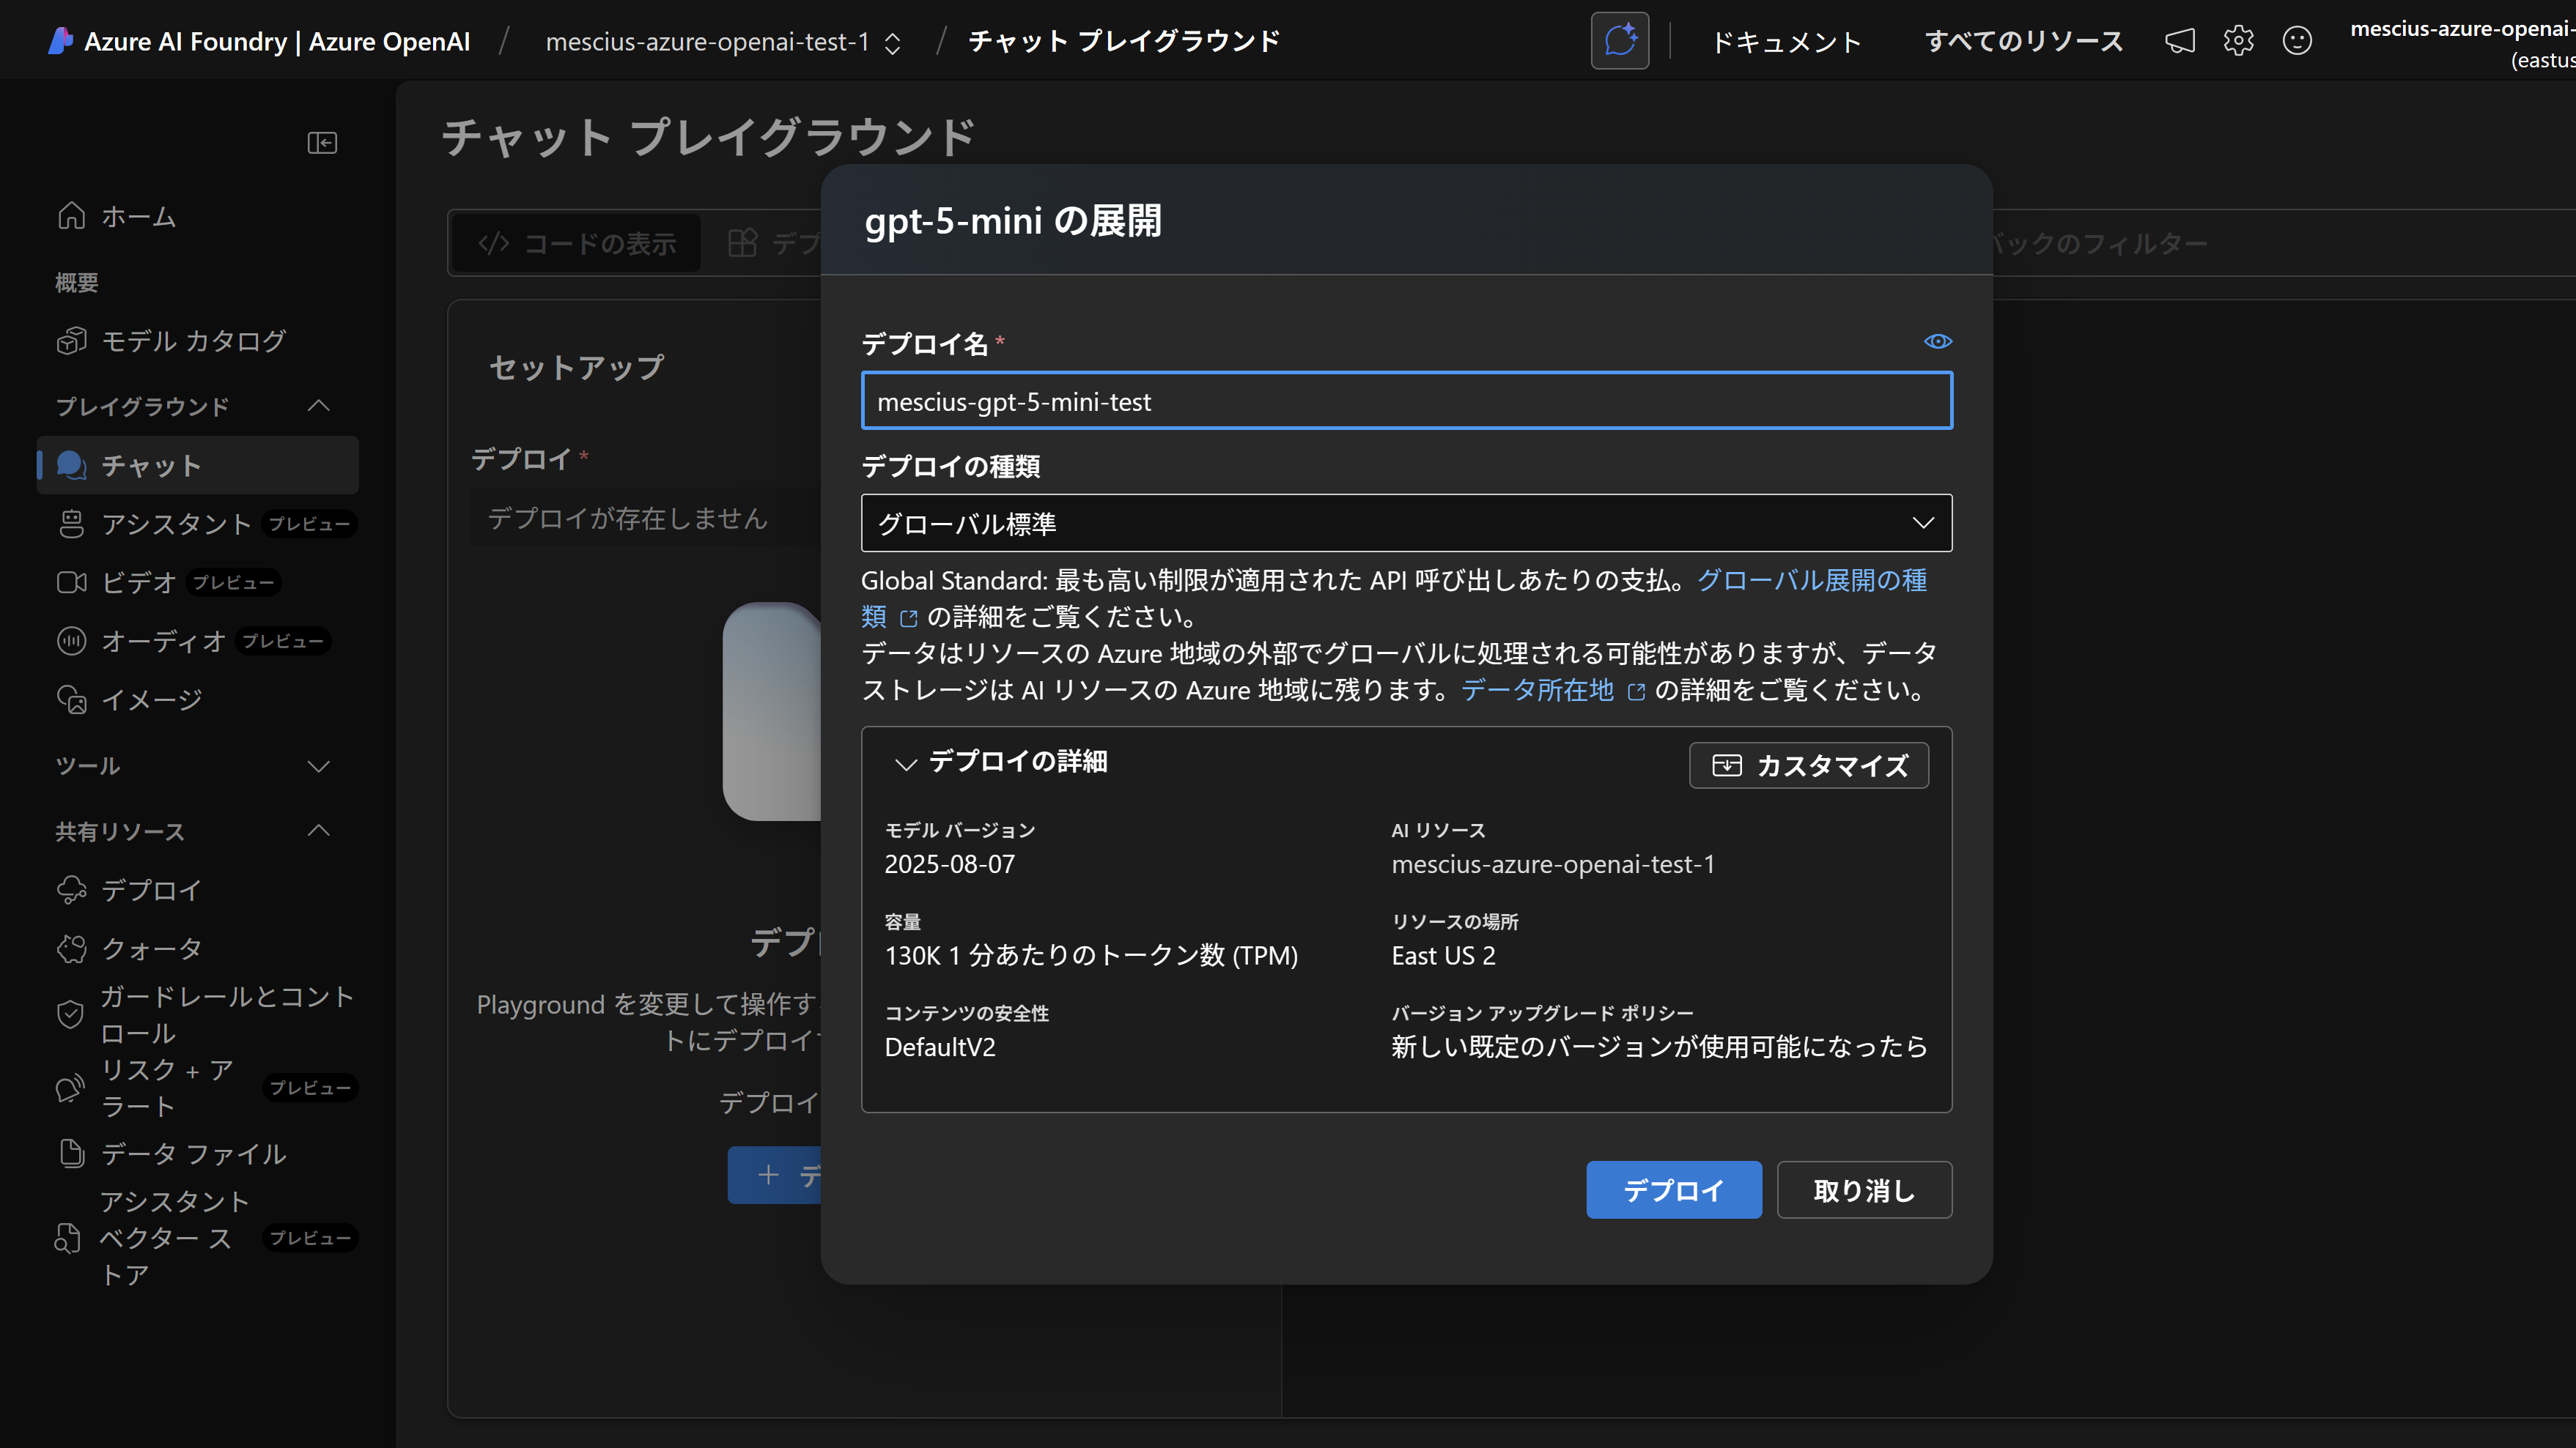Click content safety value DefaultV2

coord(940,1047)
